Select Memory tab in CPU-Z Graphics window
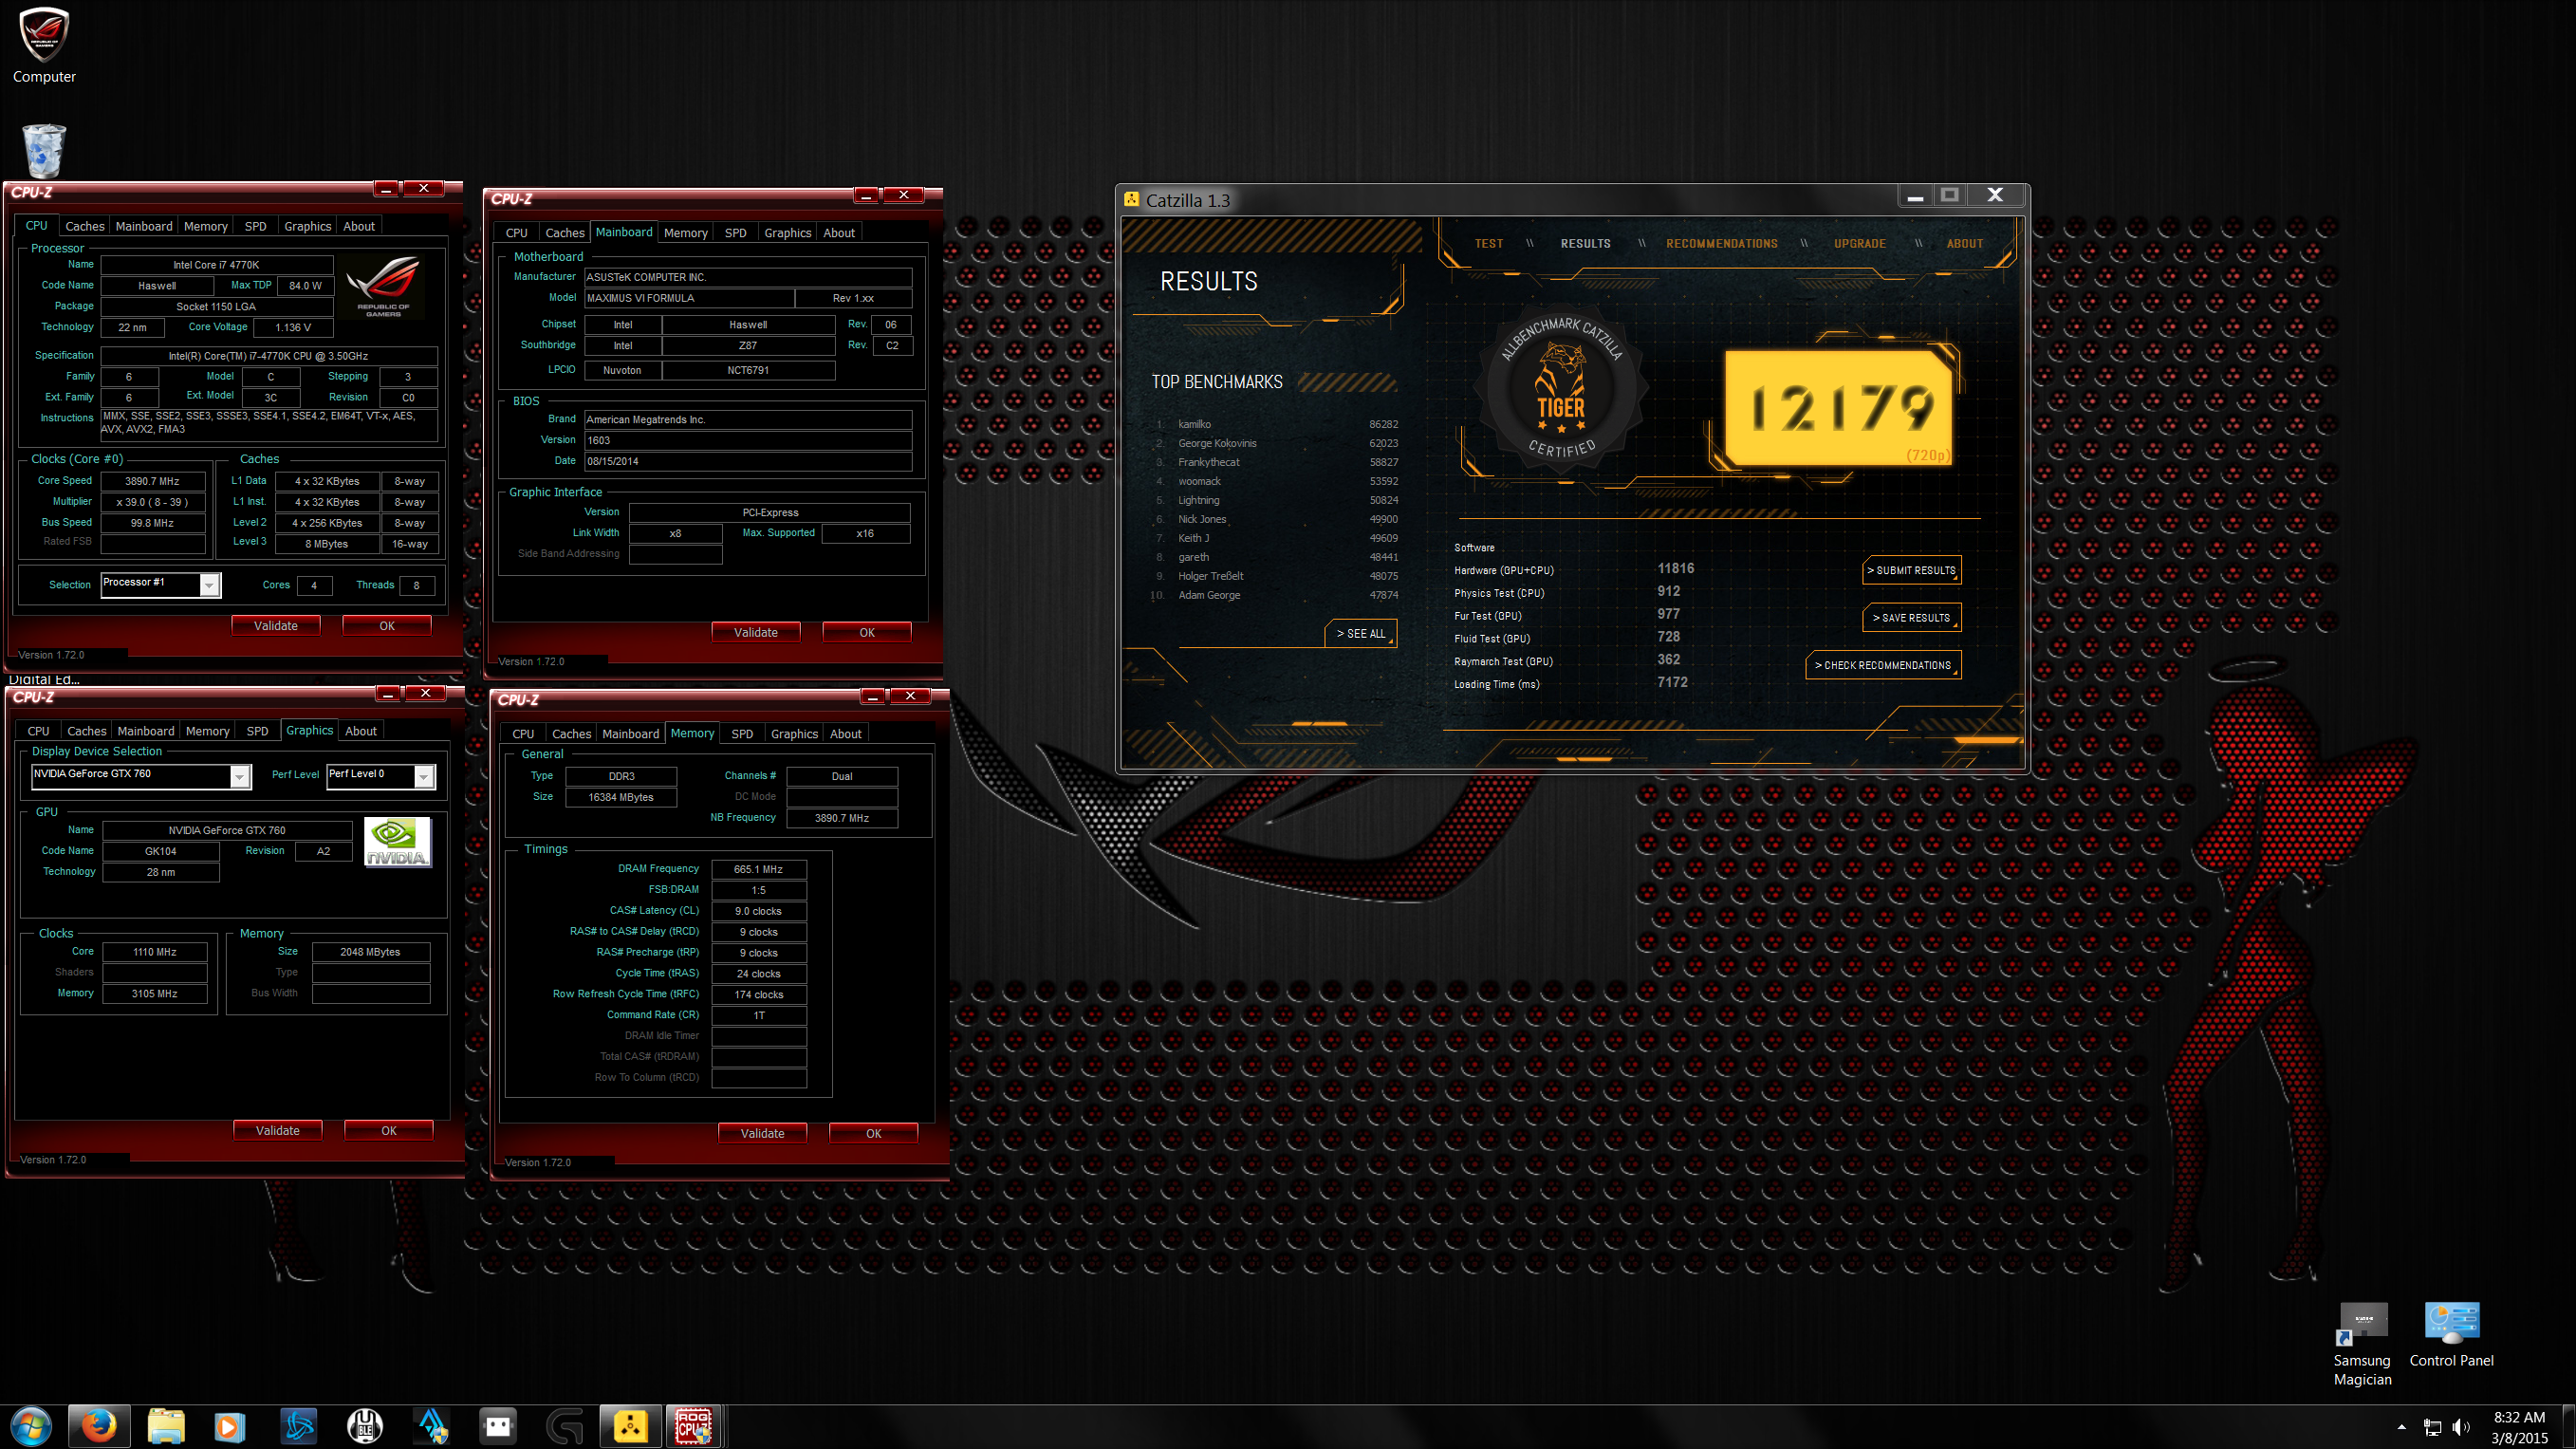 click(x=207, y=731)
